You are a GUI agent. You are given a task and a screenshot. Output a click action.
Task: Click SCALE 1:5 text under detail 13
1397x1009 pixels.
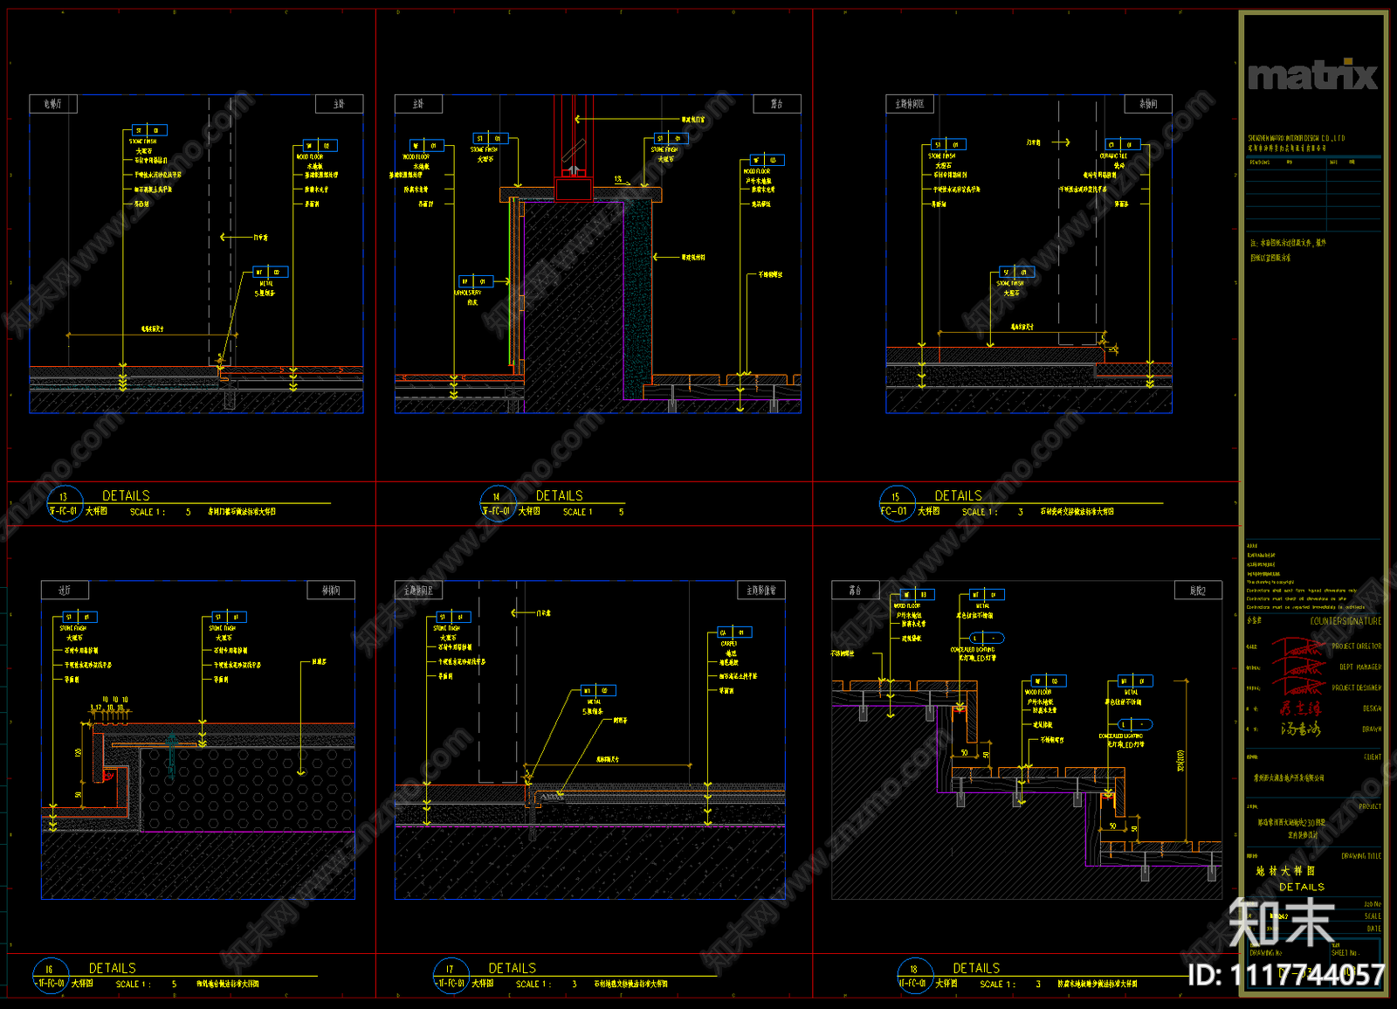(160, 512)
